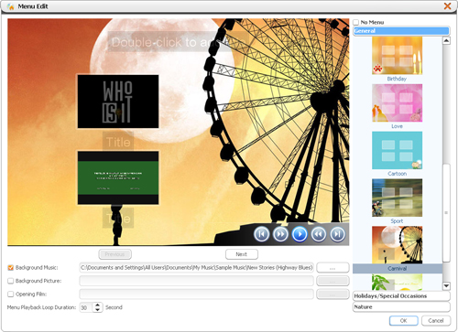Click the Opening Film path field
The height and width of the screenshot is (332, 458).
coord(196,295)
